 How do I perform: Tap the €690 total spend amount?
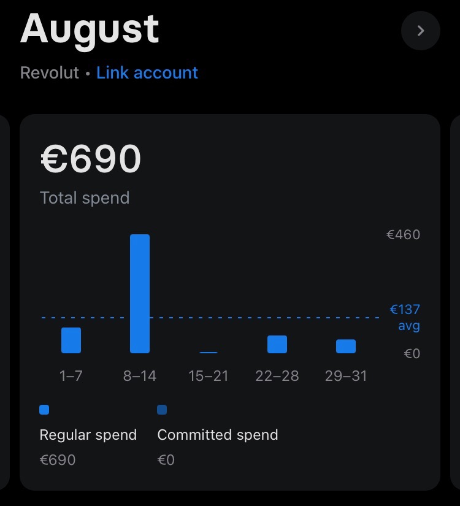pos(91,158)
